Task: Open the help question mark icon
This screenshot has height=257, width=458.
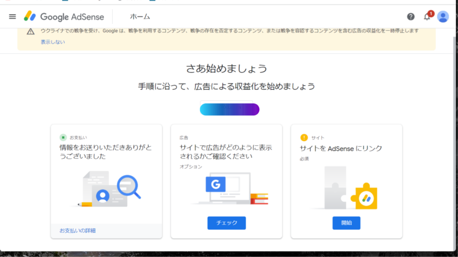Action: point(411,17)
